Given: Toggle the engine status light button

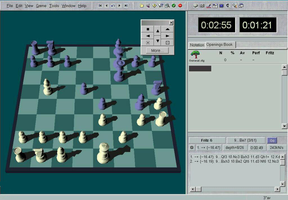Looking at the screenshot, I should click(192, 147).
